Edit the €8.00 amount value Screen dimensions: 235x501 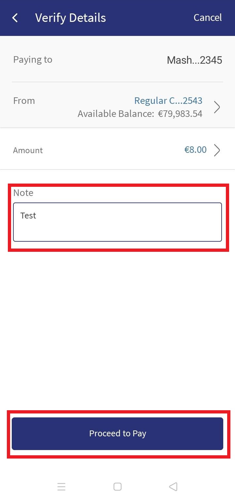click(196, 150)
